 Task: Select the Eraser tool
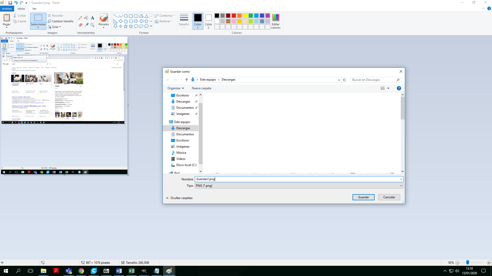(x=80, y=25)
